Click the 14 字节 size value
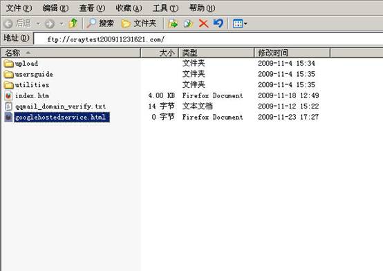 pos(161,106)
